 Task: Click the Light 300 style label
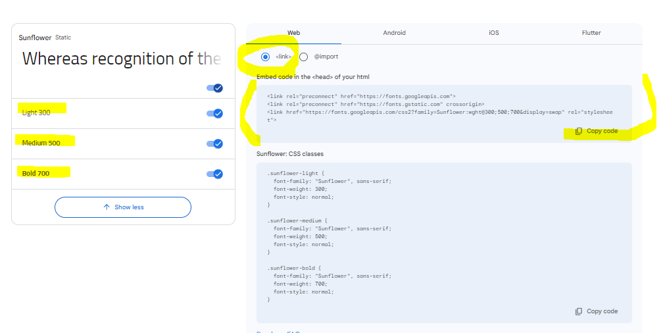[36, 113]
